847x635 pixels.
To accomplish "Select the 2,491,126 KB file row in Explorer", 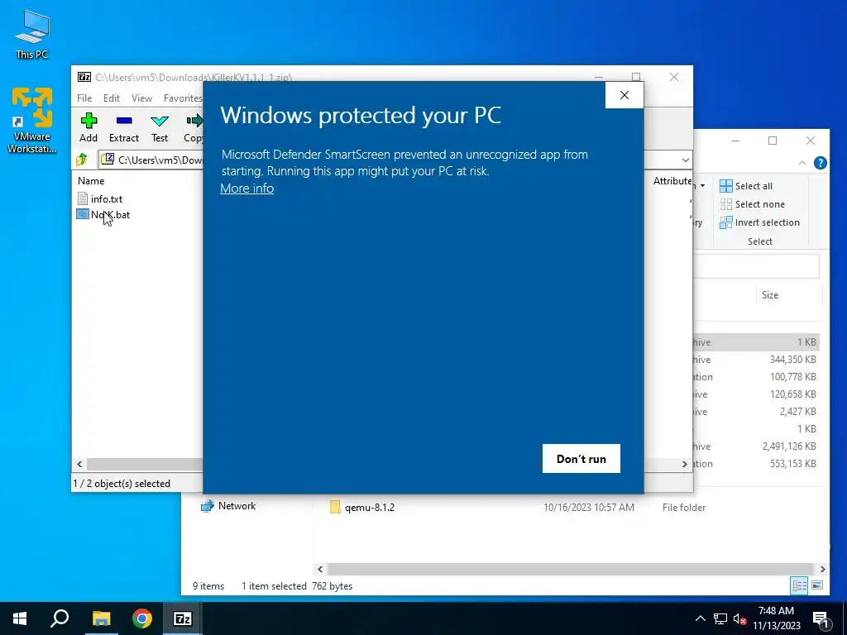I will point(756,446).
